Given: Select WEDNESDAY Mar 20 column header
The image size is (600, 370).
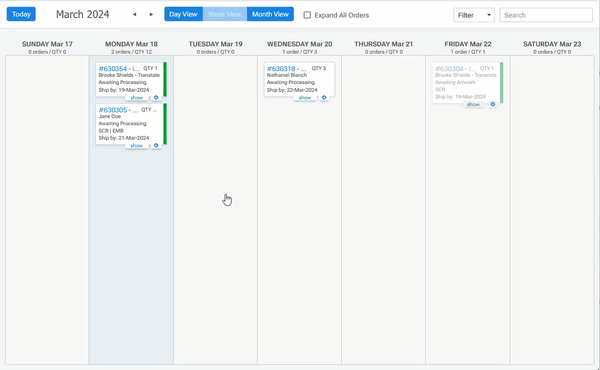Looking at the screenshot, I should click(x=299, y=44).
